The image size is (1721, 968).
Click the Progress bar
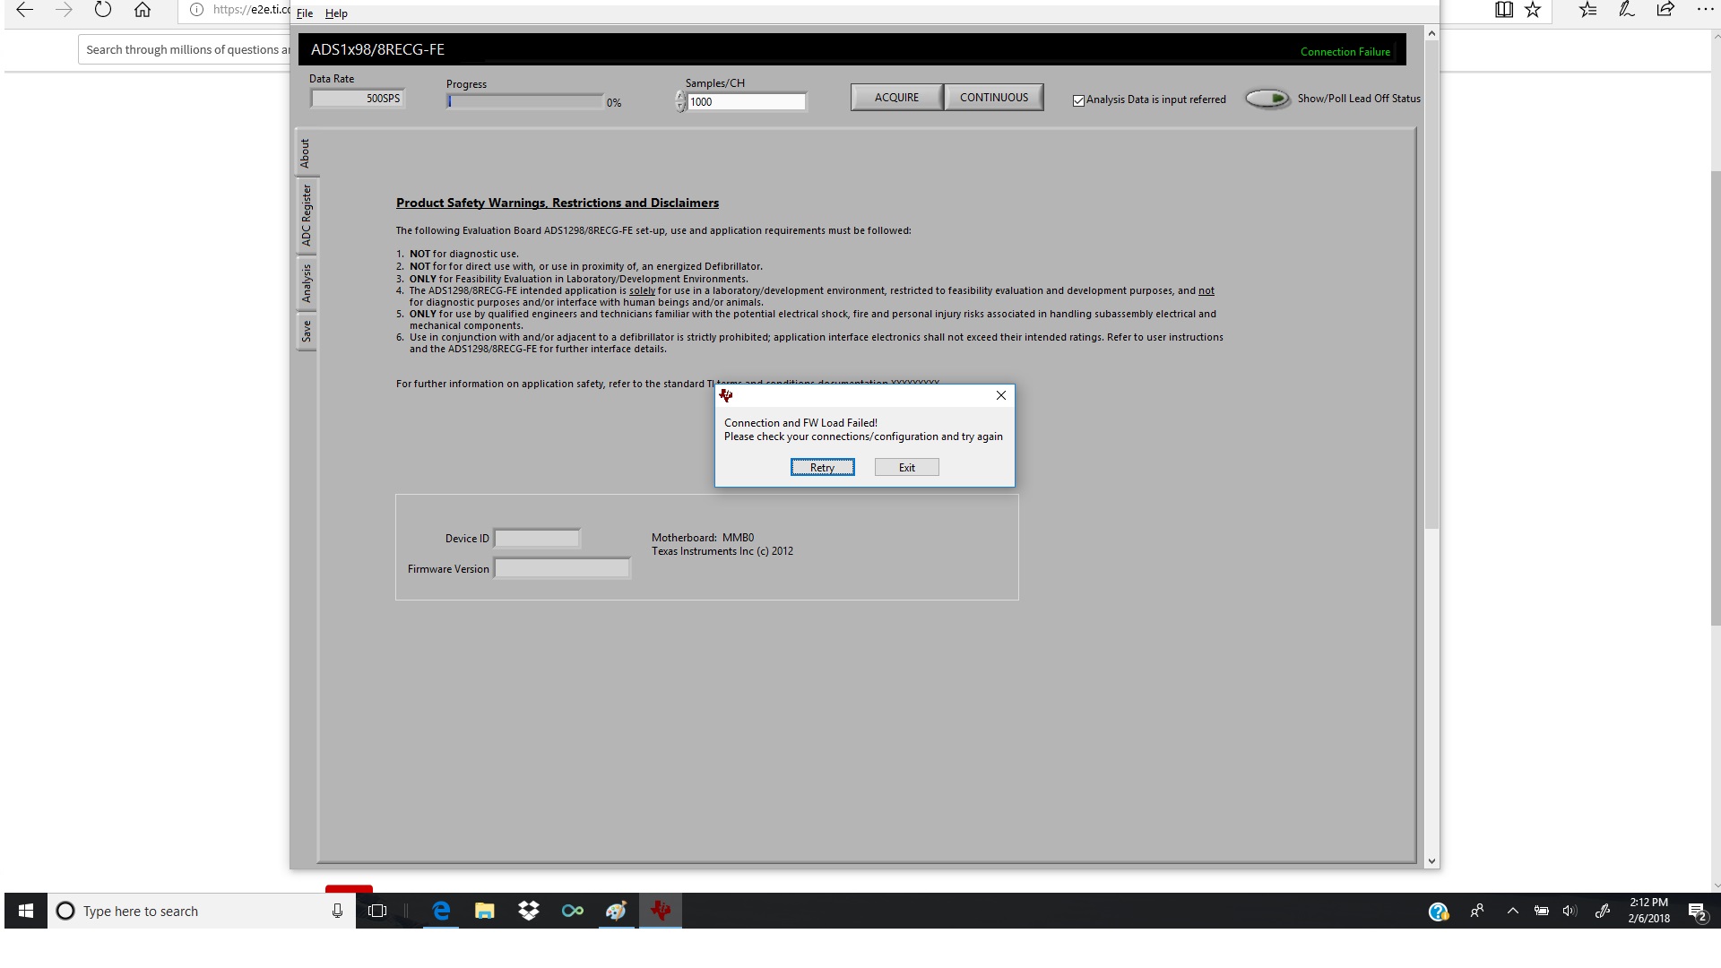(523, 101)
